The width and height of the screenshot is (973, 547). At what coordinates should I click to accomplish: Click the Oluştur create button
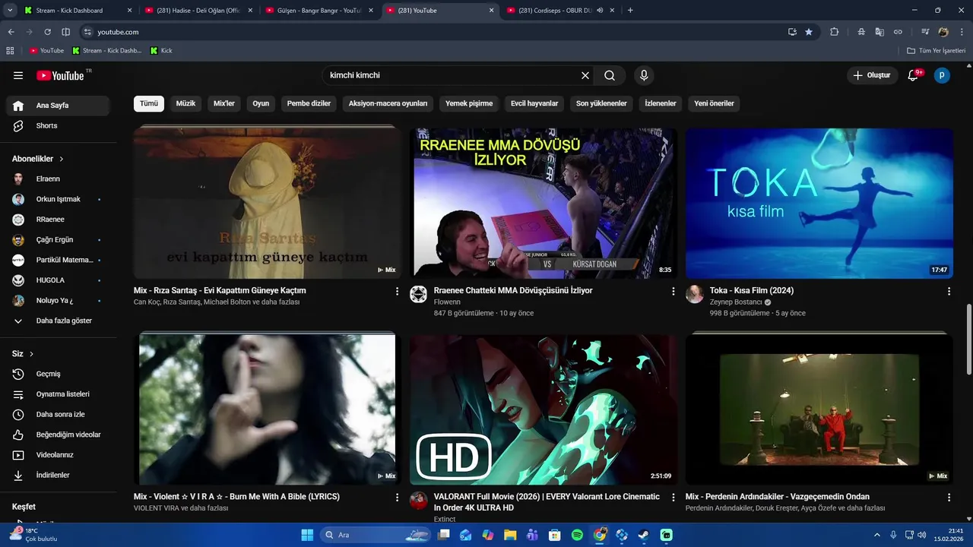(x=871, y=75)
